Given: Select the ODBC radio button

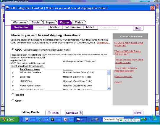Looking at the screenshot, I should [x=13, y=49].
